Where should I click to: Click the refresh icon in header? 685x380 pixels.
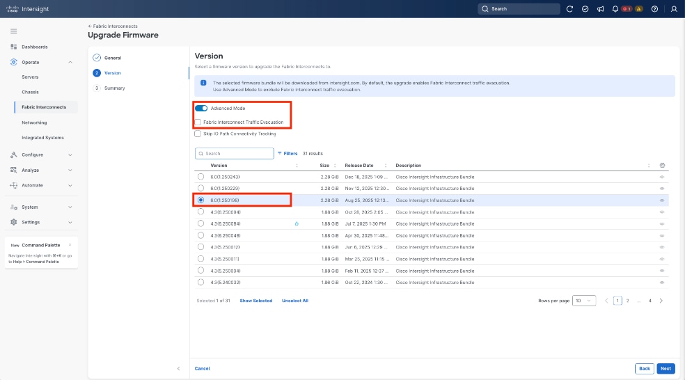[x=569, y=9]
